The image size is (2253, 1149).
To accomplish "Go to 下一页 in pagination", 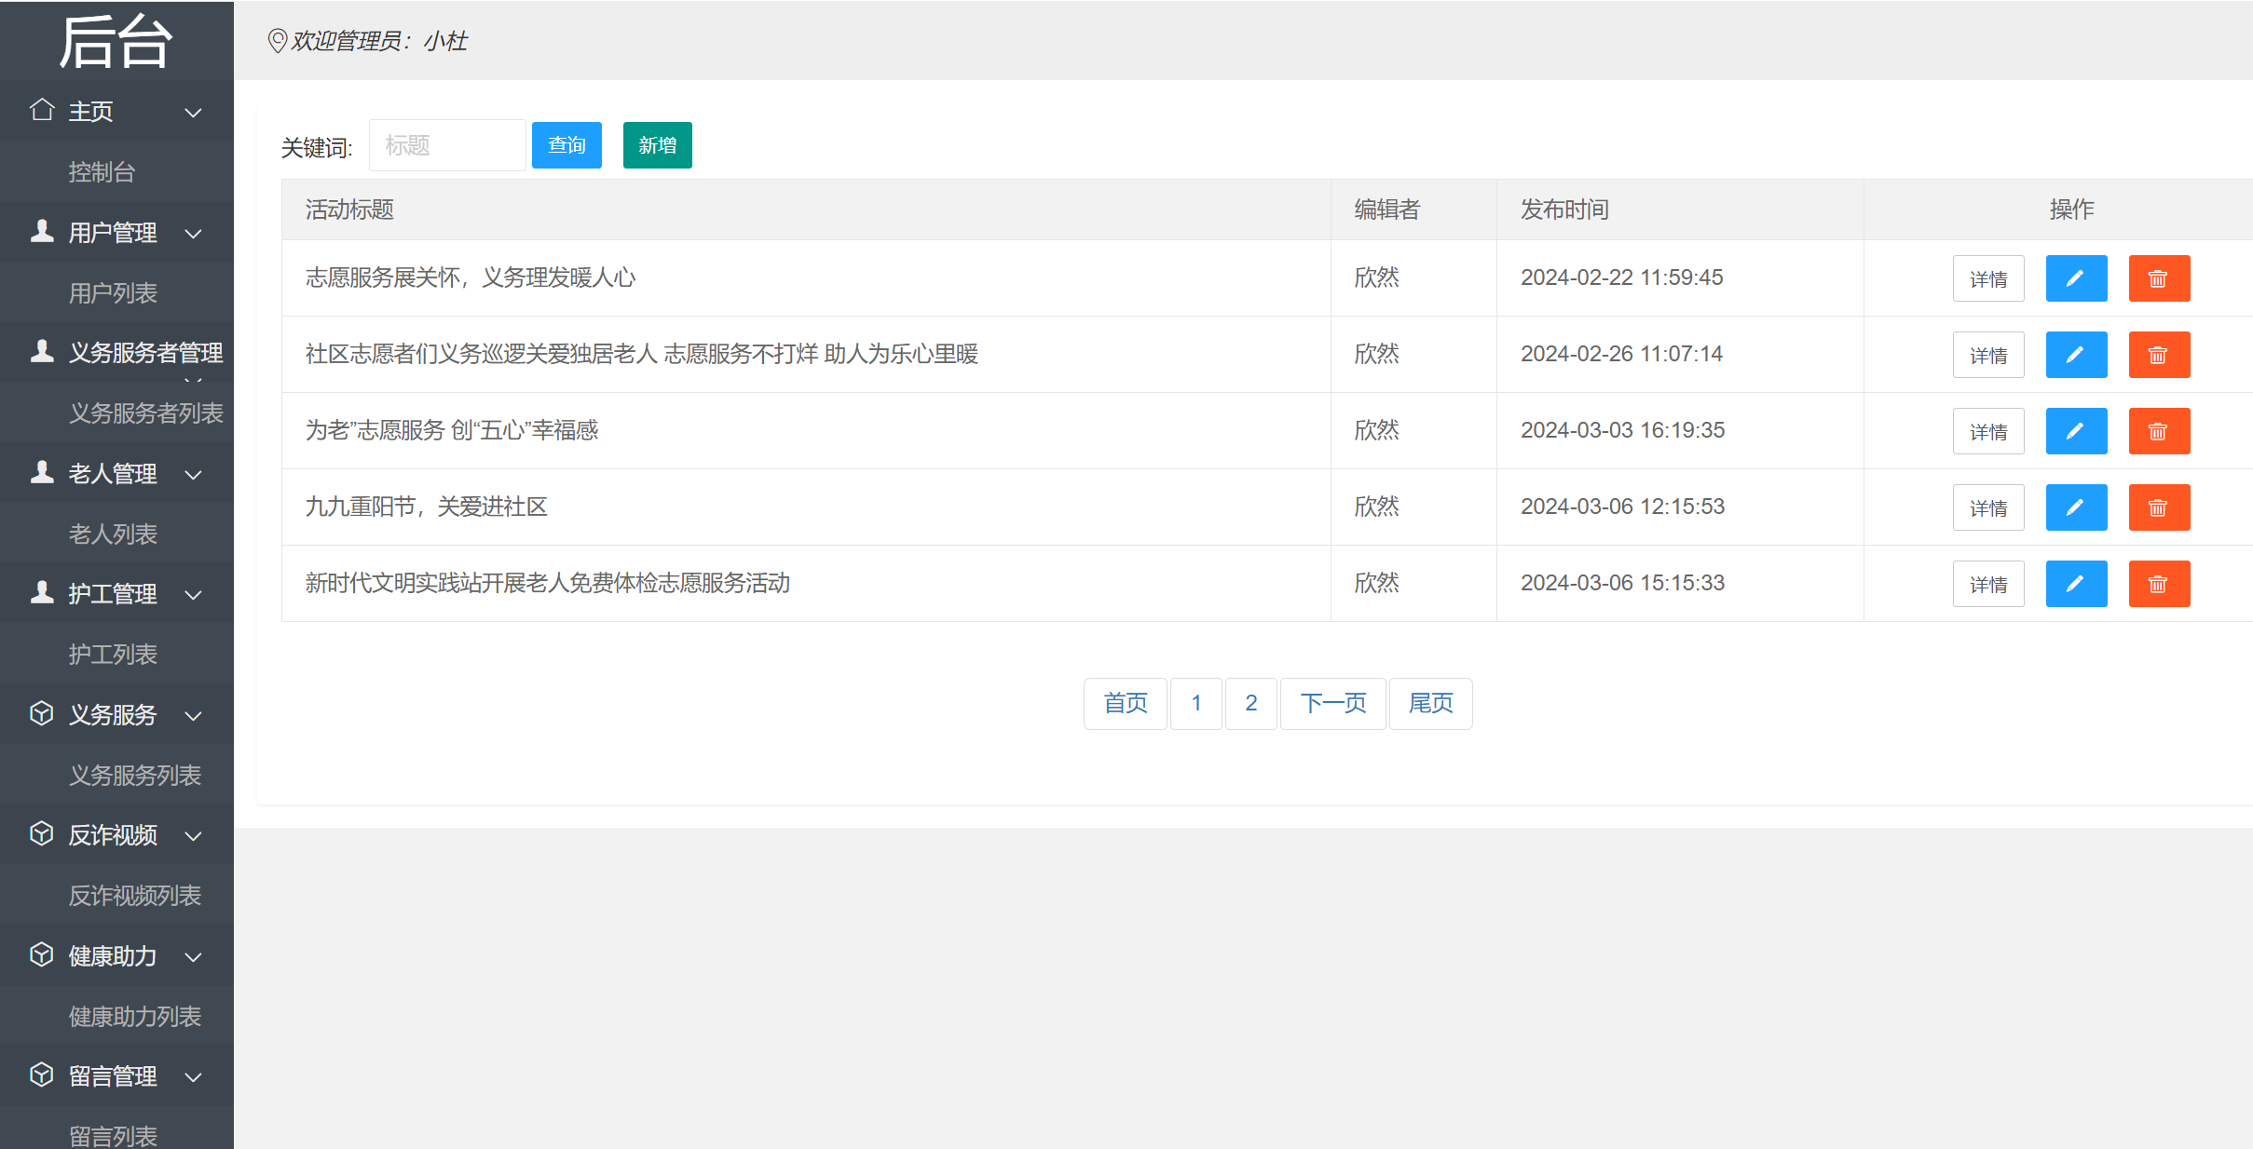I will pos(1333,703).
